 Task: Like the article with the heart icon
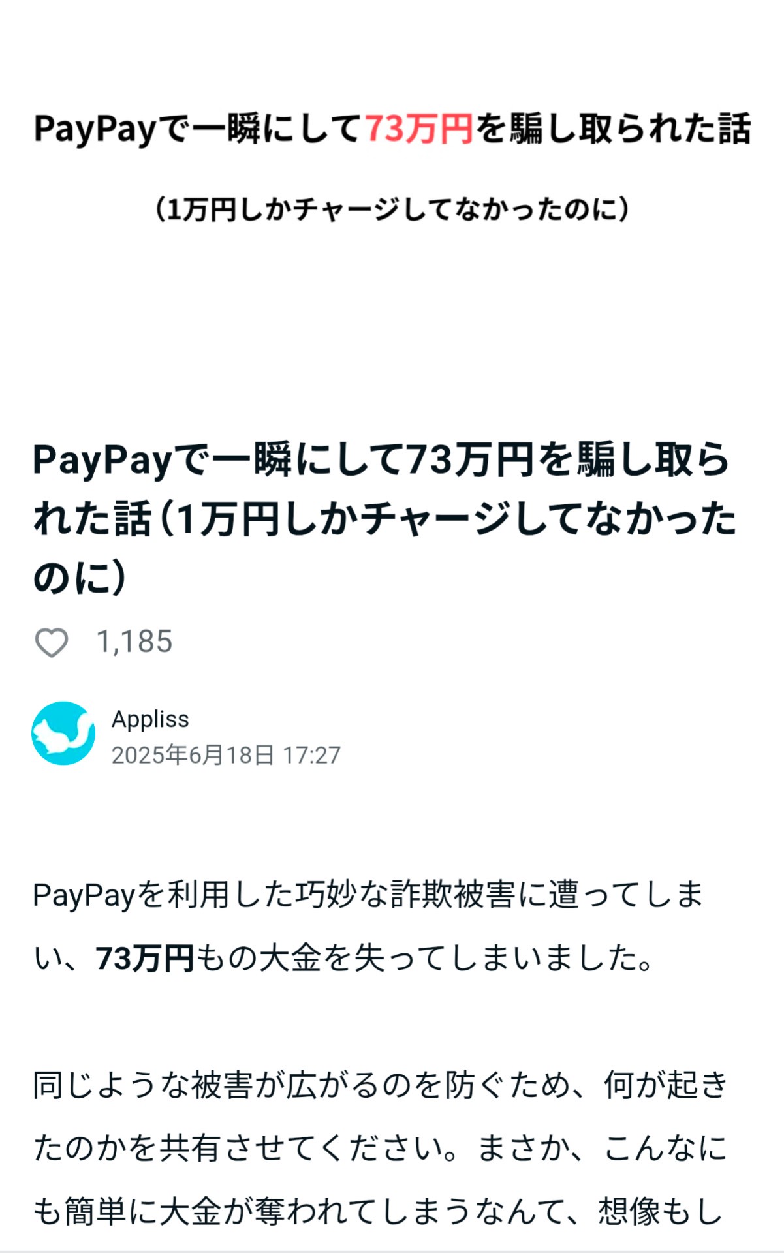[x=51, y=642]
